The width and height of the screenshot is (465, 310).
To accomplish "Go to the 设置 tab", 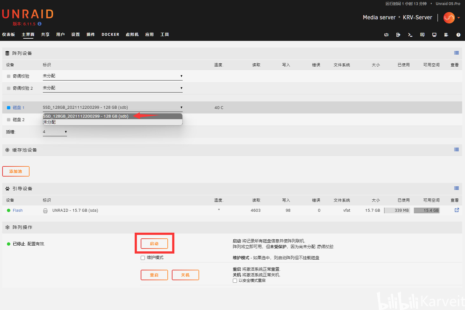I will pyautogui.click(x=76, y=35).
